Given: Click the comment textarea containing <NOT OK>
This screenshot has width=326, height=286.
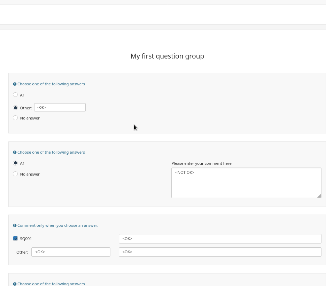Looking at the screenshot, I should click(246, 183).
